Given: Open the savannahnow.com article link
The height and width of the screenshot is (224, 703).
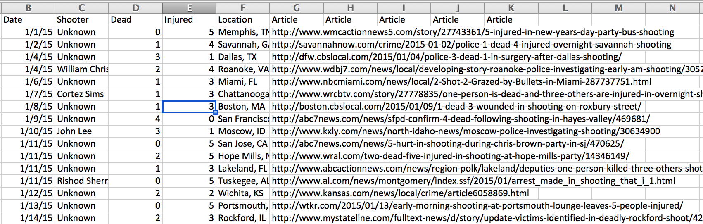Looking at the screenshot, I should tap(472, 45).
